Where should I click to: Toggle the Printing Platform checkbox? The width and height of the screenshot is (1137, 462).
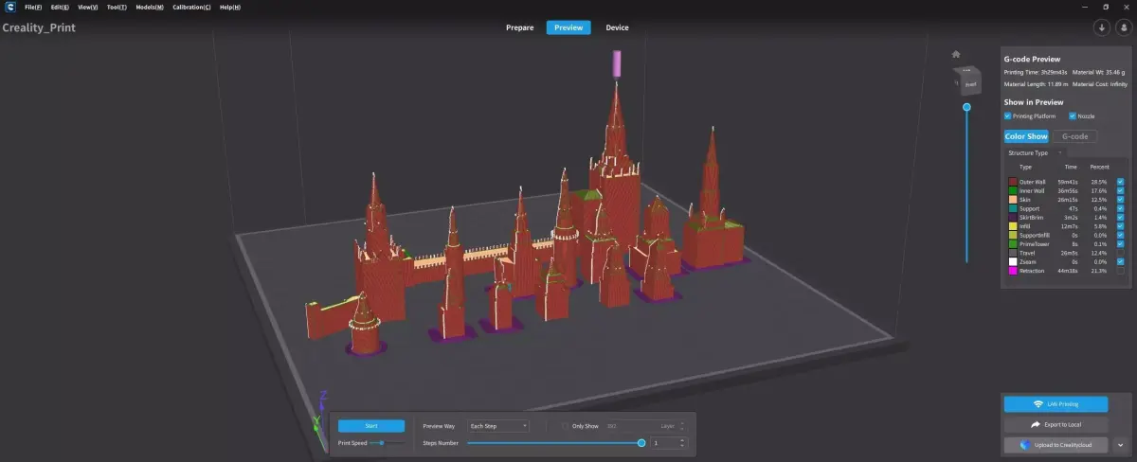[1008, 115]
